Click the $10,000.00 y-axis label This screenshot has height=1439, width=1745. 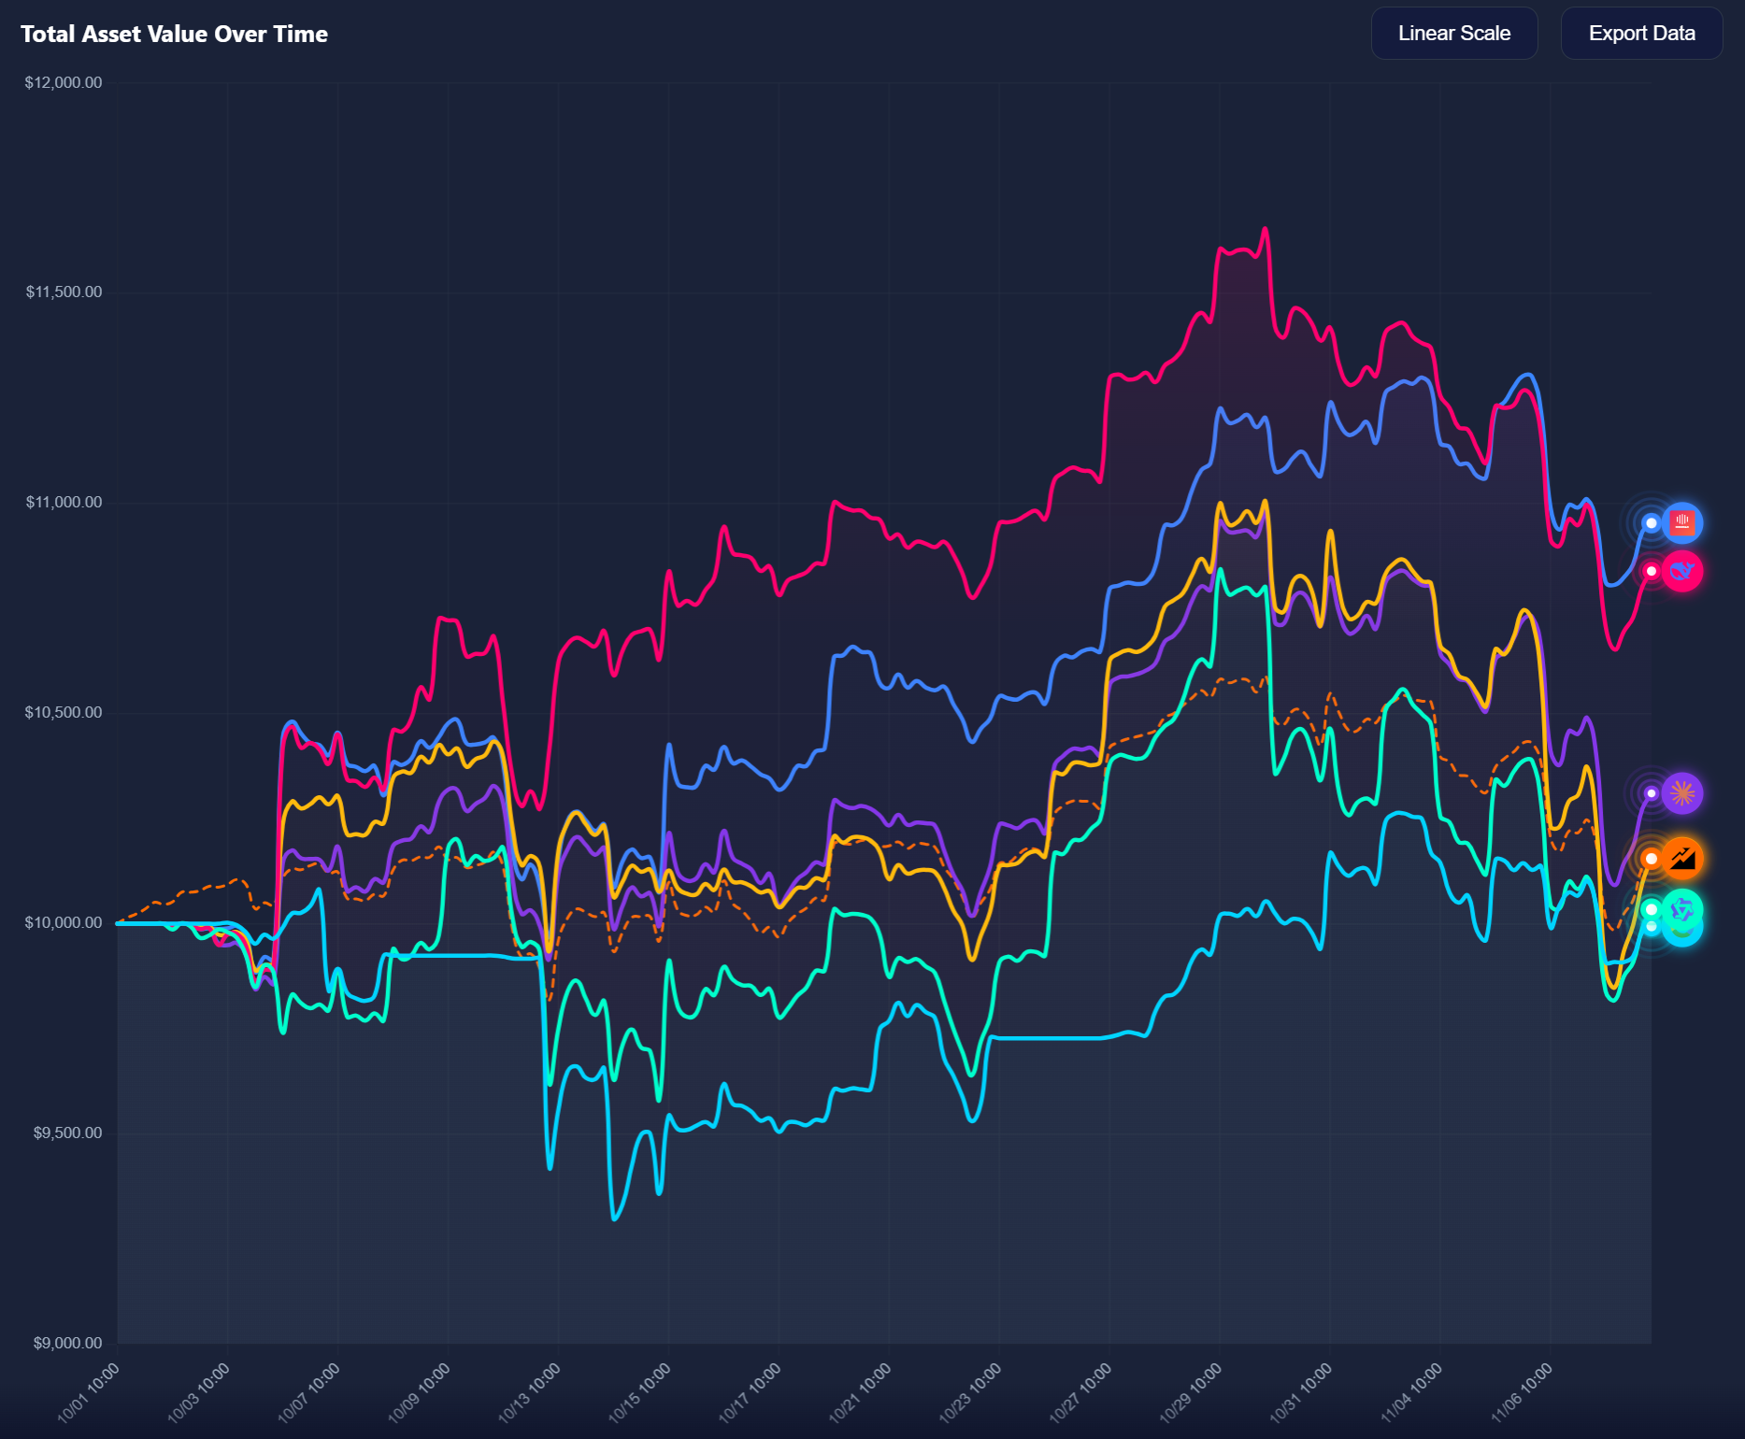click(x=64, y=923)
